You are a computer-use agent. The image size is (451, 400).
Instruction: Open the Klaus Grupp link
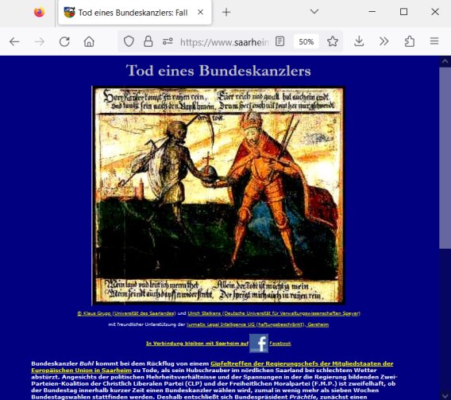94,313
